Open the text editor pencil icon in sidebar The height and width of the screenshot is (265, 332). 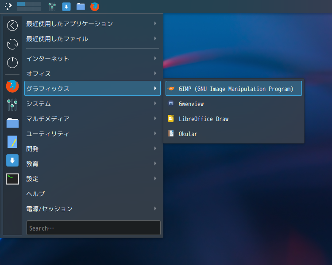click(x=12, y=142)
